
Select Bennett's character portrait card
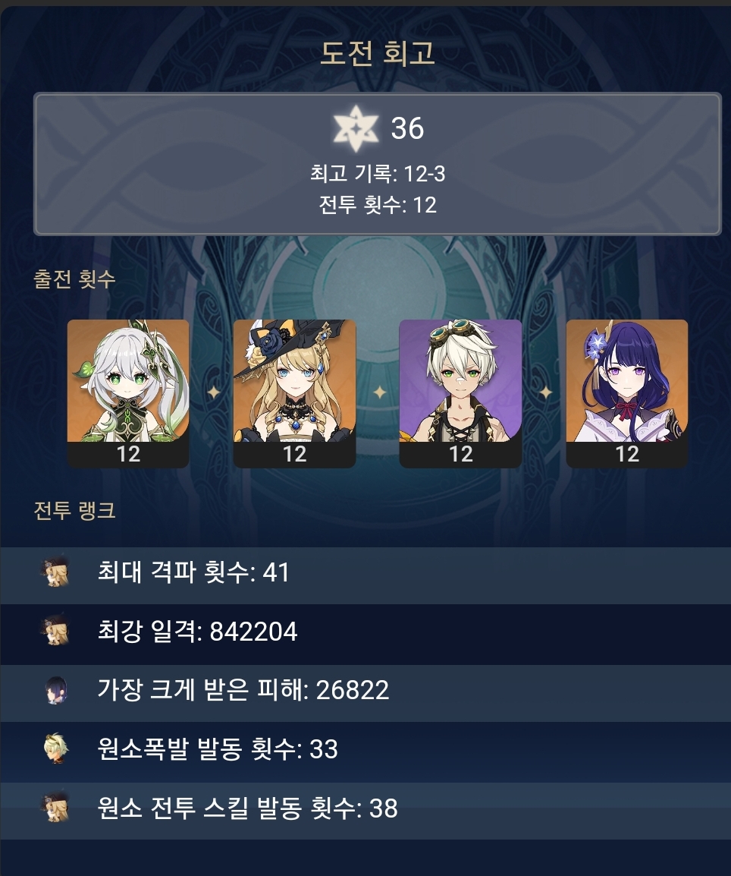[460, 393]
